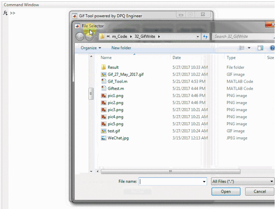Click the Back navigation arrow button
Image resolution: width=275 pixels, height=209 pixels.
point(80,37)
